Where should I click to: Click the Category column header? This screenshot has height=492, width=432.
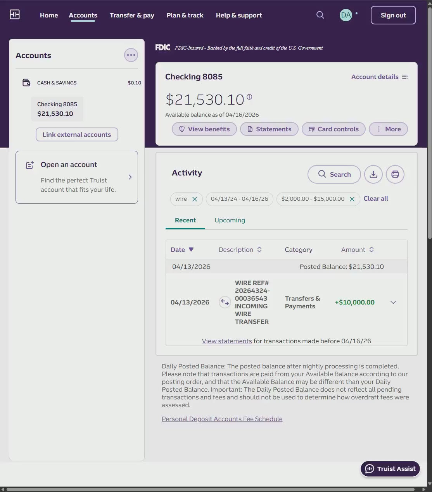coord(299,249)
